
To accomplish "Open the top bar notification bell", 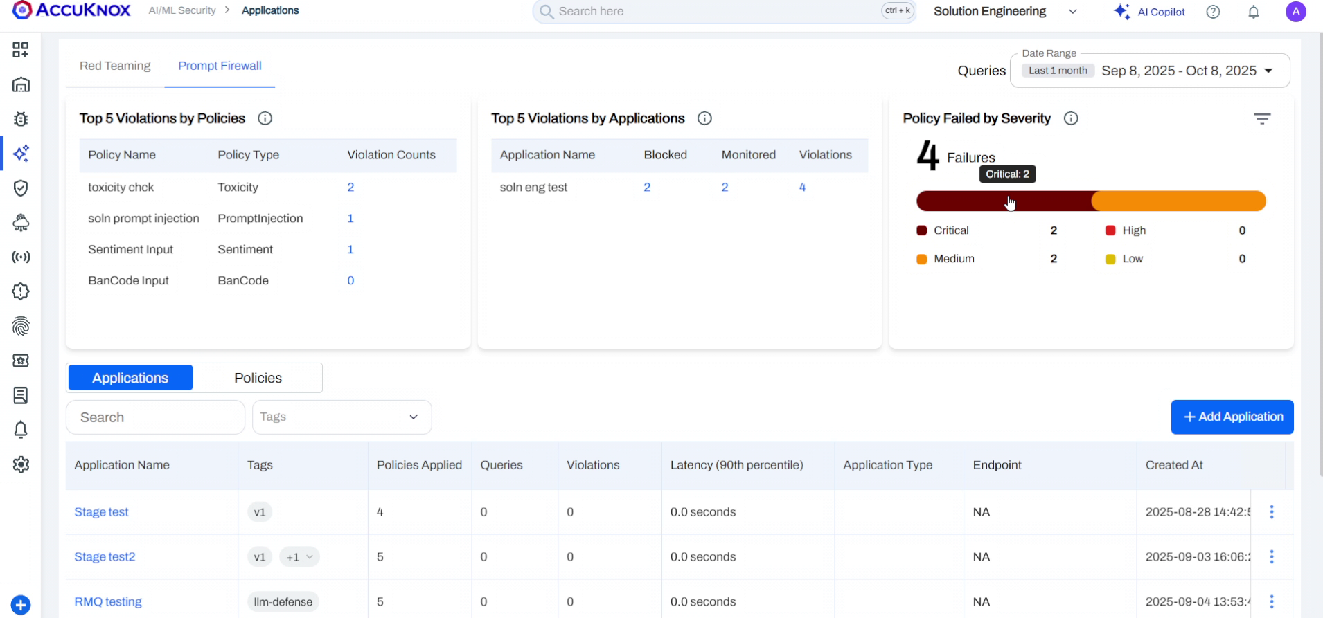I will click(1254, 12).
